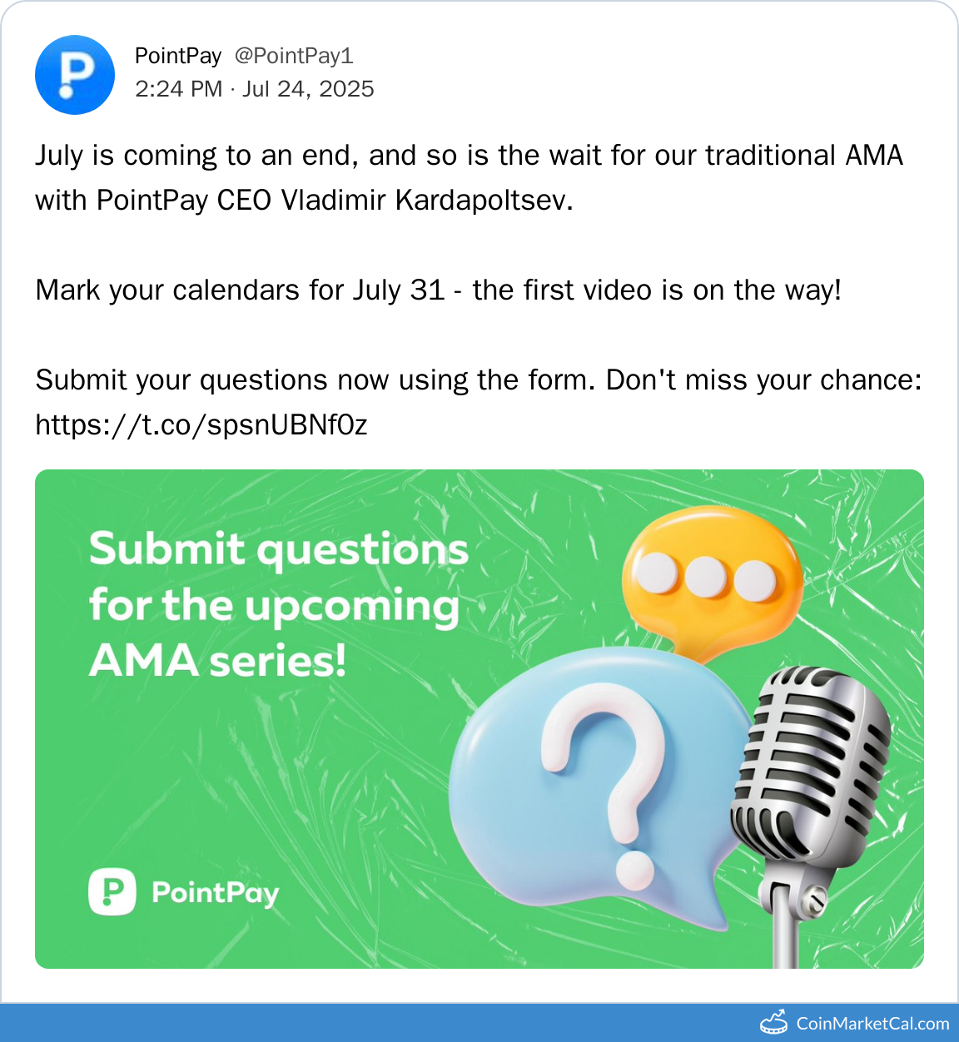Click the first tweet paragraph about AMA

coord(469,178)
